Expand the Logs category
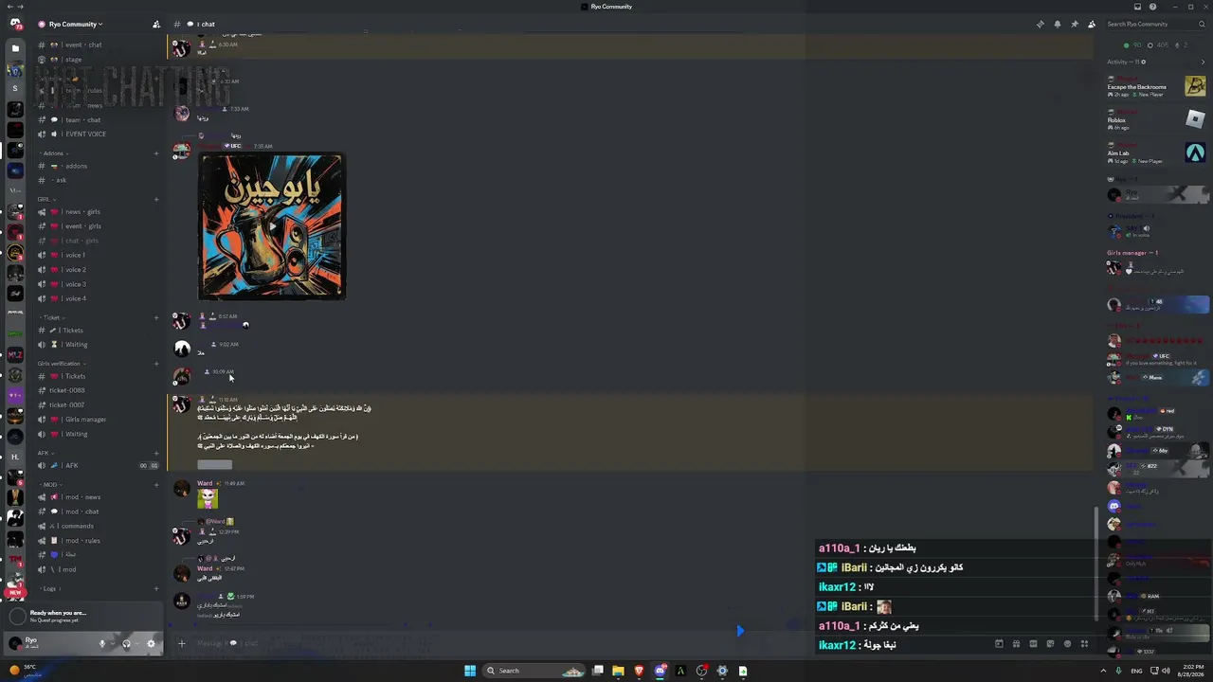1213x682 pixels. [50, 588]
